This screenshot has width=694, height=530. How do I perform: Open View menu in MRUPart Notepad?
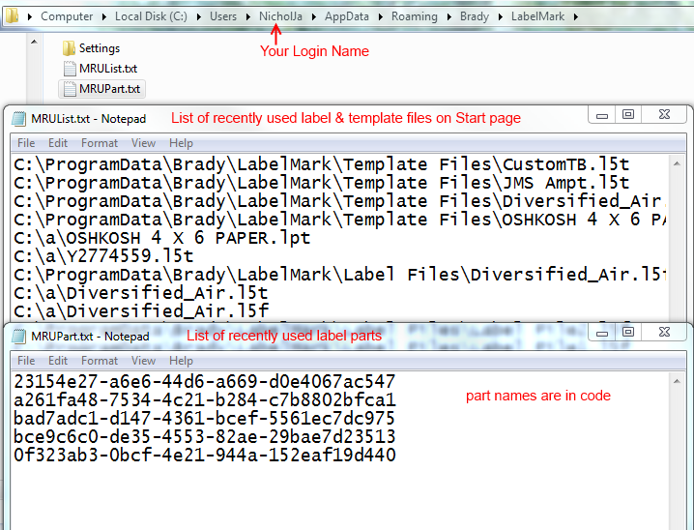(142, 361)
